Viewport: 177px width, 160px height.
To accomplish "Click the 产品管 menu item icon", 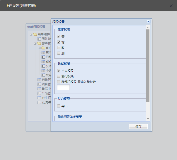I will tap(39, 93).
